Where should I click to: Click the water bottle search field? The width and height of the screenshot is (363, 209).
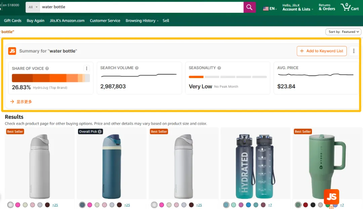click(142, 7)
